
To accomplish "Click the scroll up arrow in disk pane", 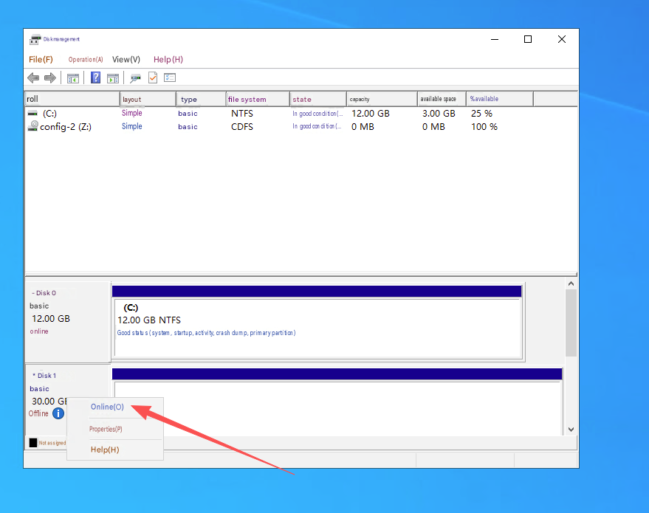I will 571,283.
